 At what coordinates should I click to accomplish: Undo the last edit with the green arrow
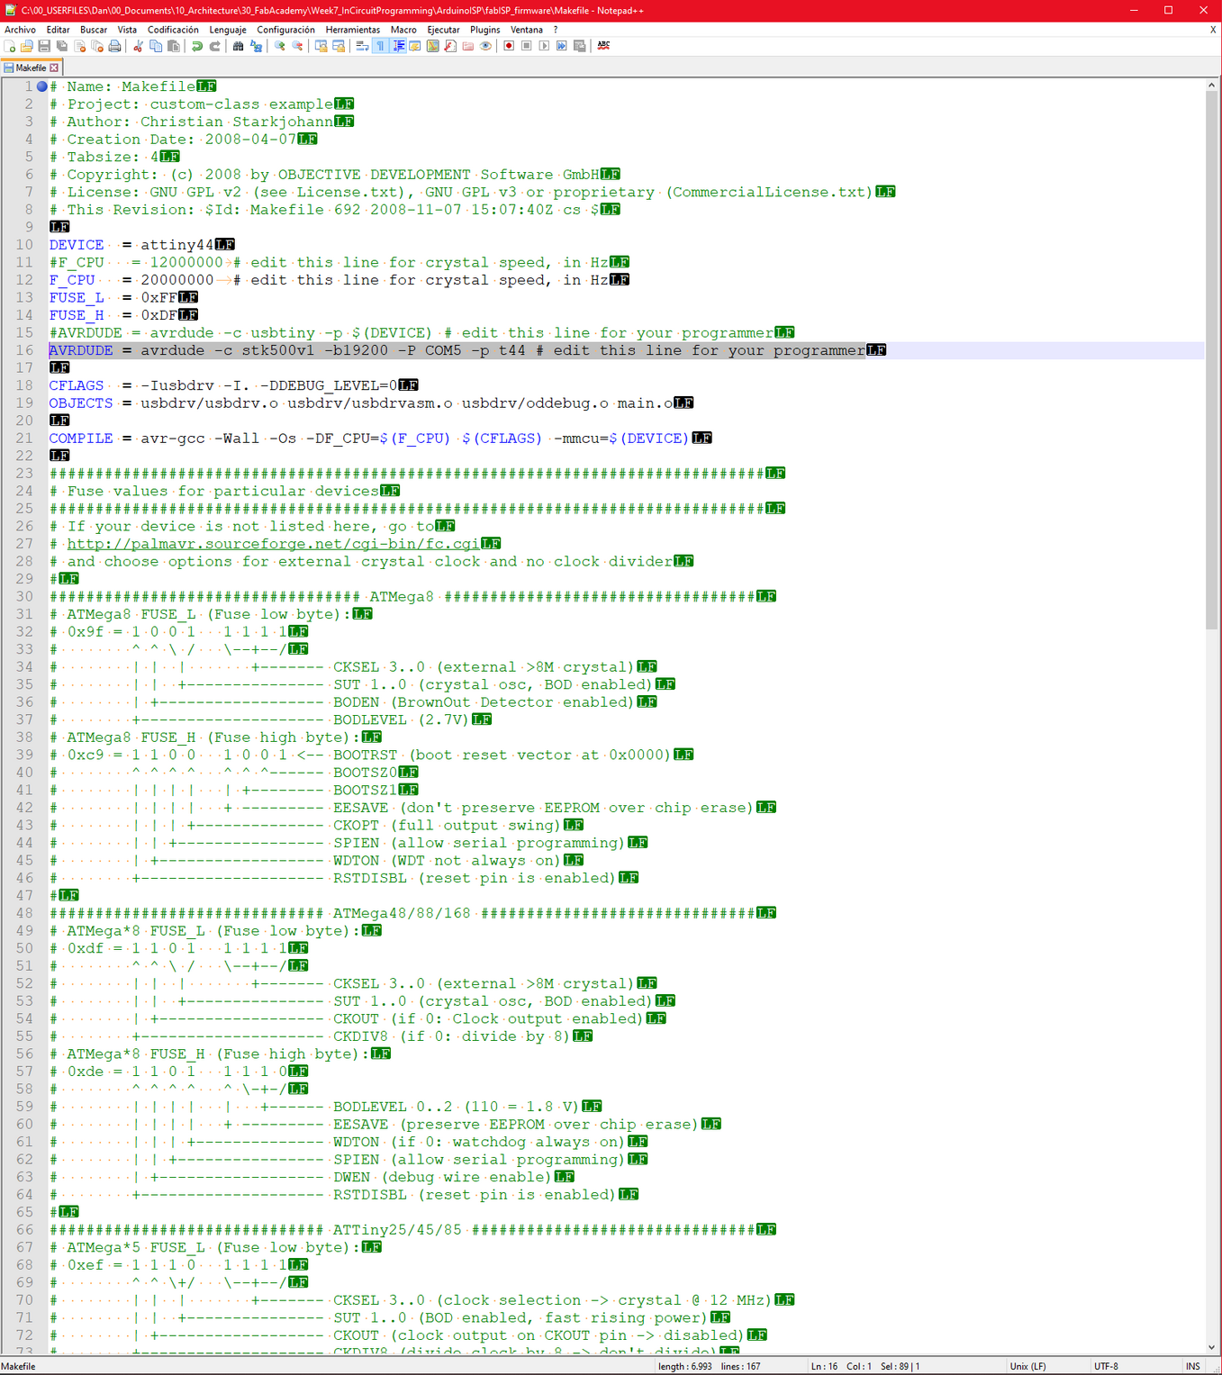point(197,46)
